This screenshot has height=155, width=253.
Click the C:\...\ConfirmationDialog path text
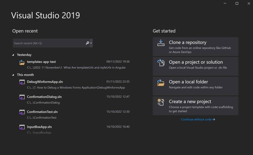43,103
